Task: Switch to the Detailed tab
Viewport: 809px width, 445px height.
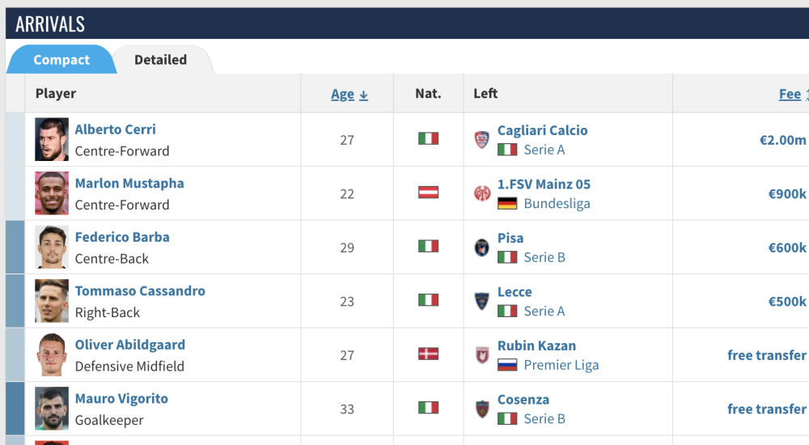Action: pyautogui.click(x=160, y=60)
